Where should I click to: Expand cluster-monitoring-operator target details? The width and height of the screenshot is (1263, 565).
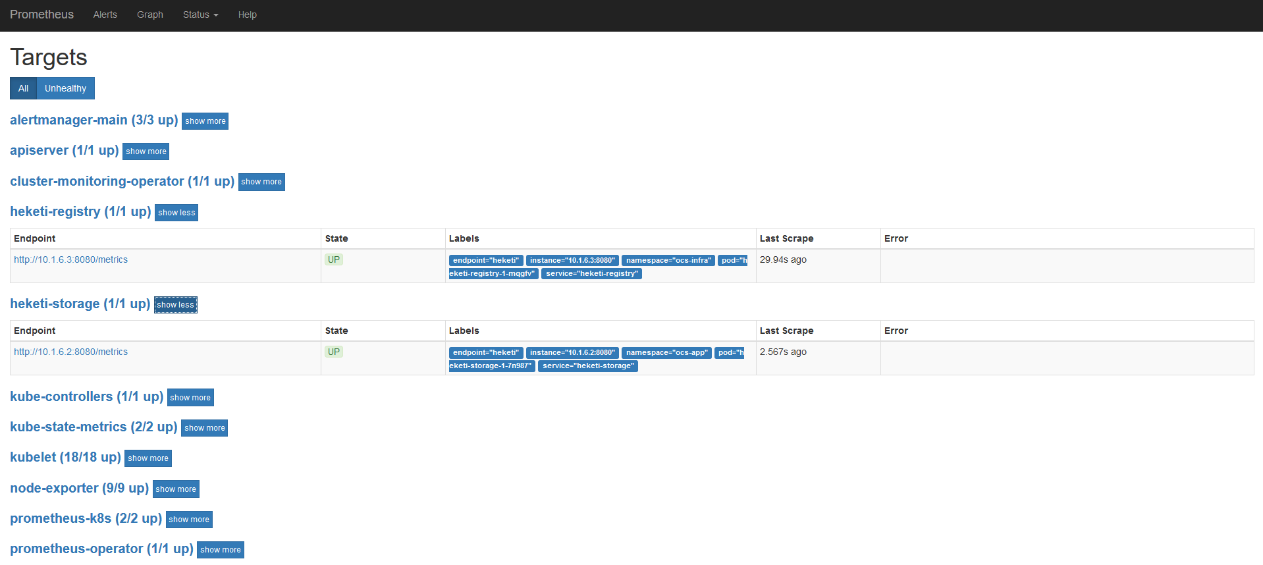tap(261, 182)
